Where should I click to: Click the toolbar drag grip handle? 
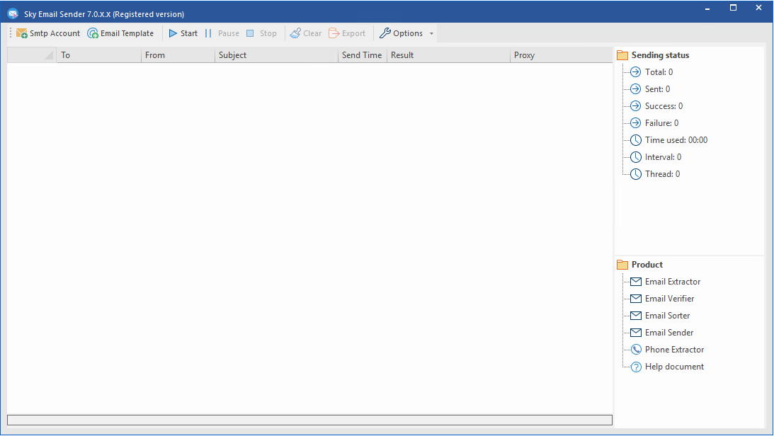click(x=11, y=33)
